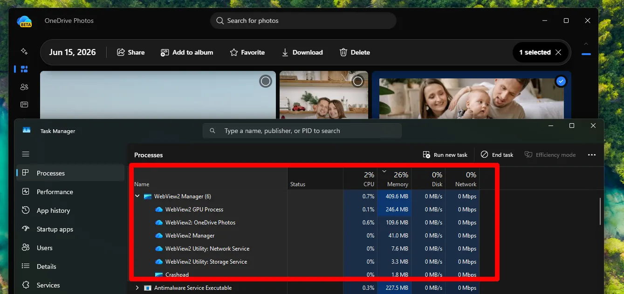Open the Performance page
This screenshot has height=294, width=624.
pos(71,192)
